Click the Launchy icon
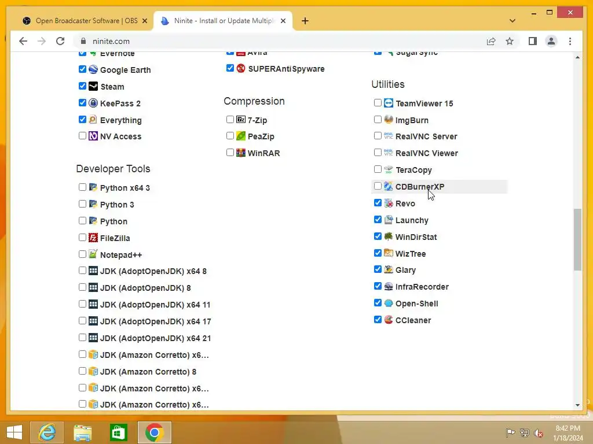 click(x=389, y=220)
